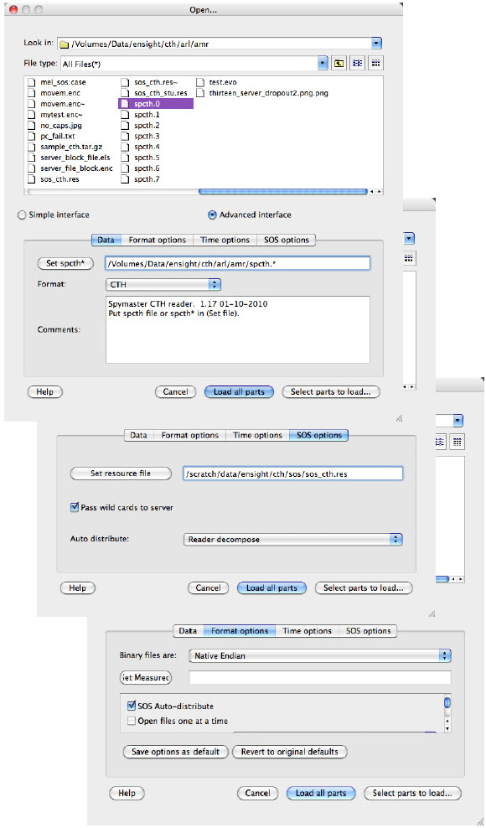
Task: Switch to detail view icon in the top dialog
Action: 375,63
